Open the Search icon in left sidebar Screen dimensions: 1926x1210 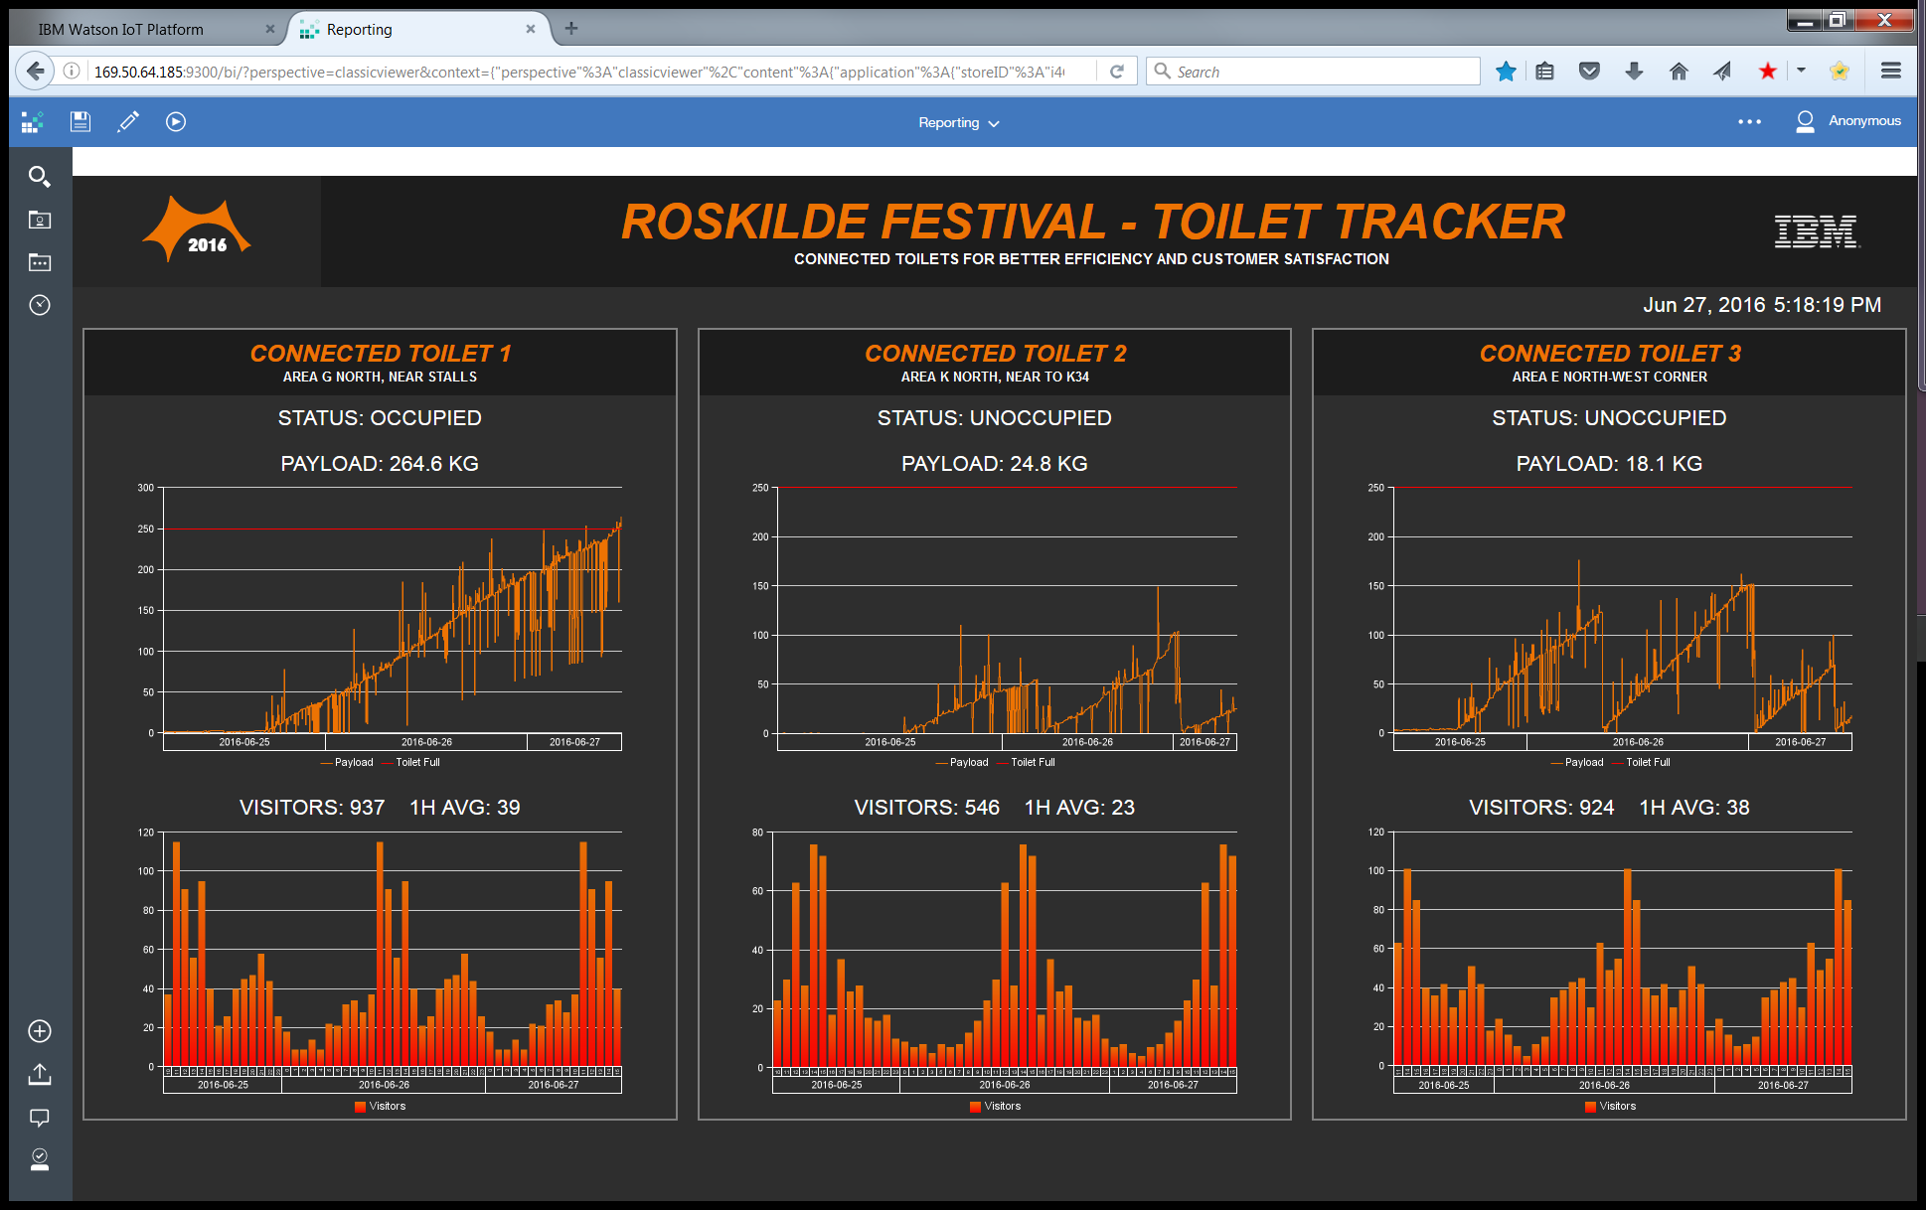39,177
